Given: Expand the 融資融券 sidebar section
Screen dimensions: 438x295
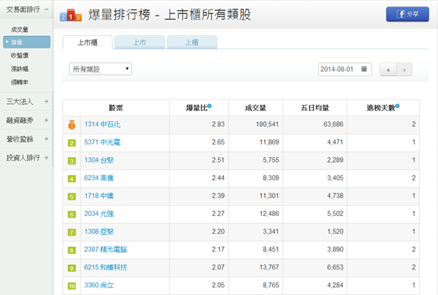Looking at the screenshot, I should tap(46, 121).
